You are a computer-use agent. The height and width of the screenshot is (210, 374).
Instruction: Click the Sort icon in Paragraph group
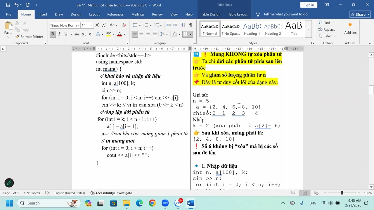coord(183,25)
